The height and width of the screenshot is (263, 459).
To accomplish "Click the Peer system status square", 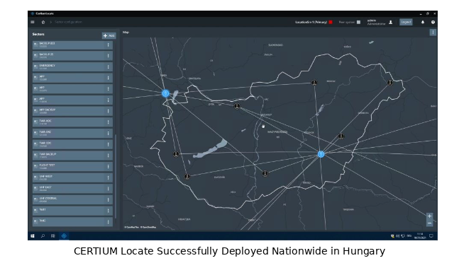I will coord(358,22).
